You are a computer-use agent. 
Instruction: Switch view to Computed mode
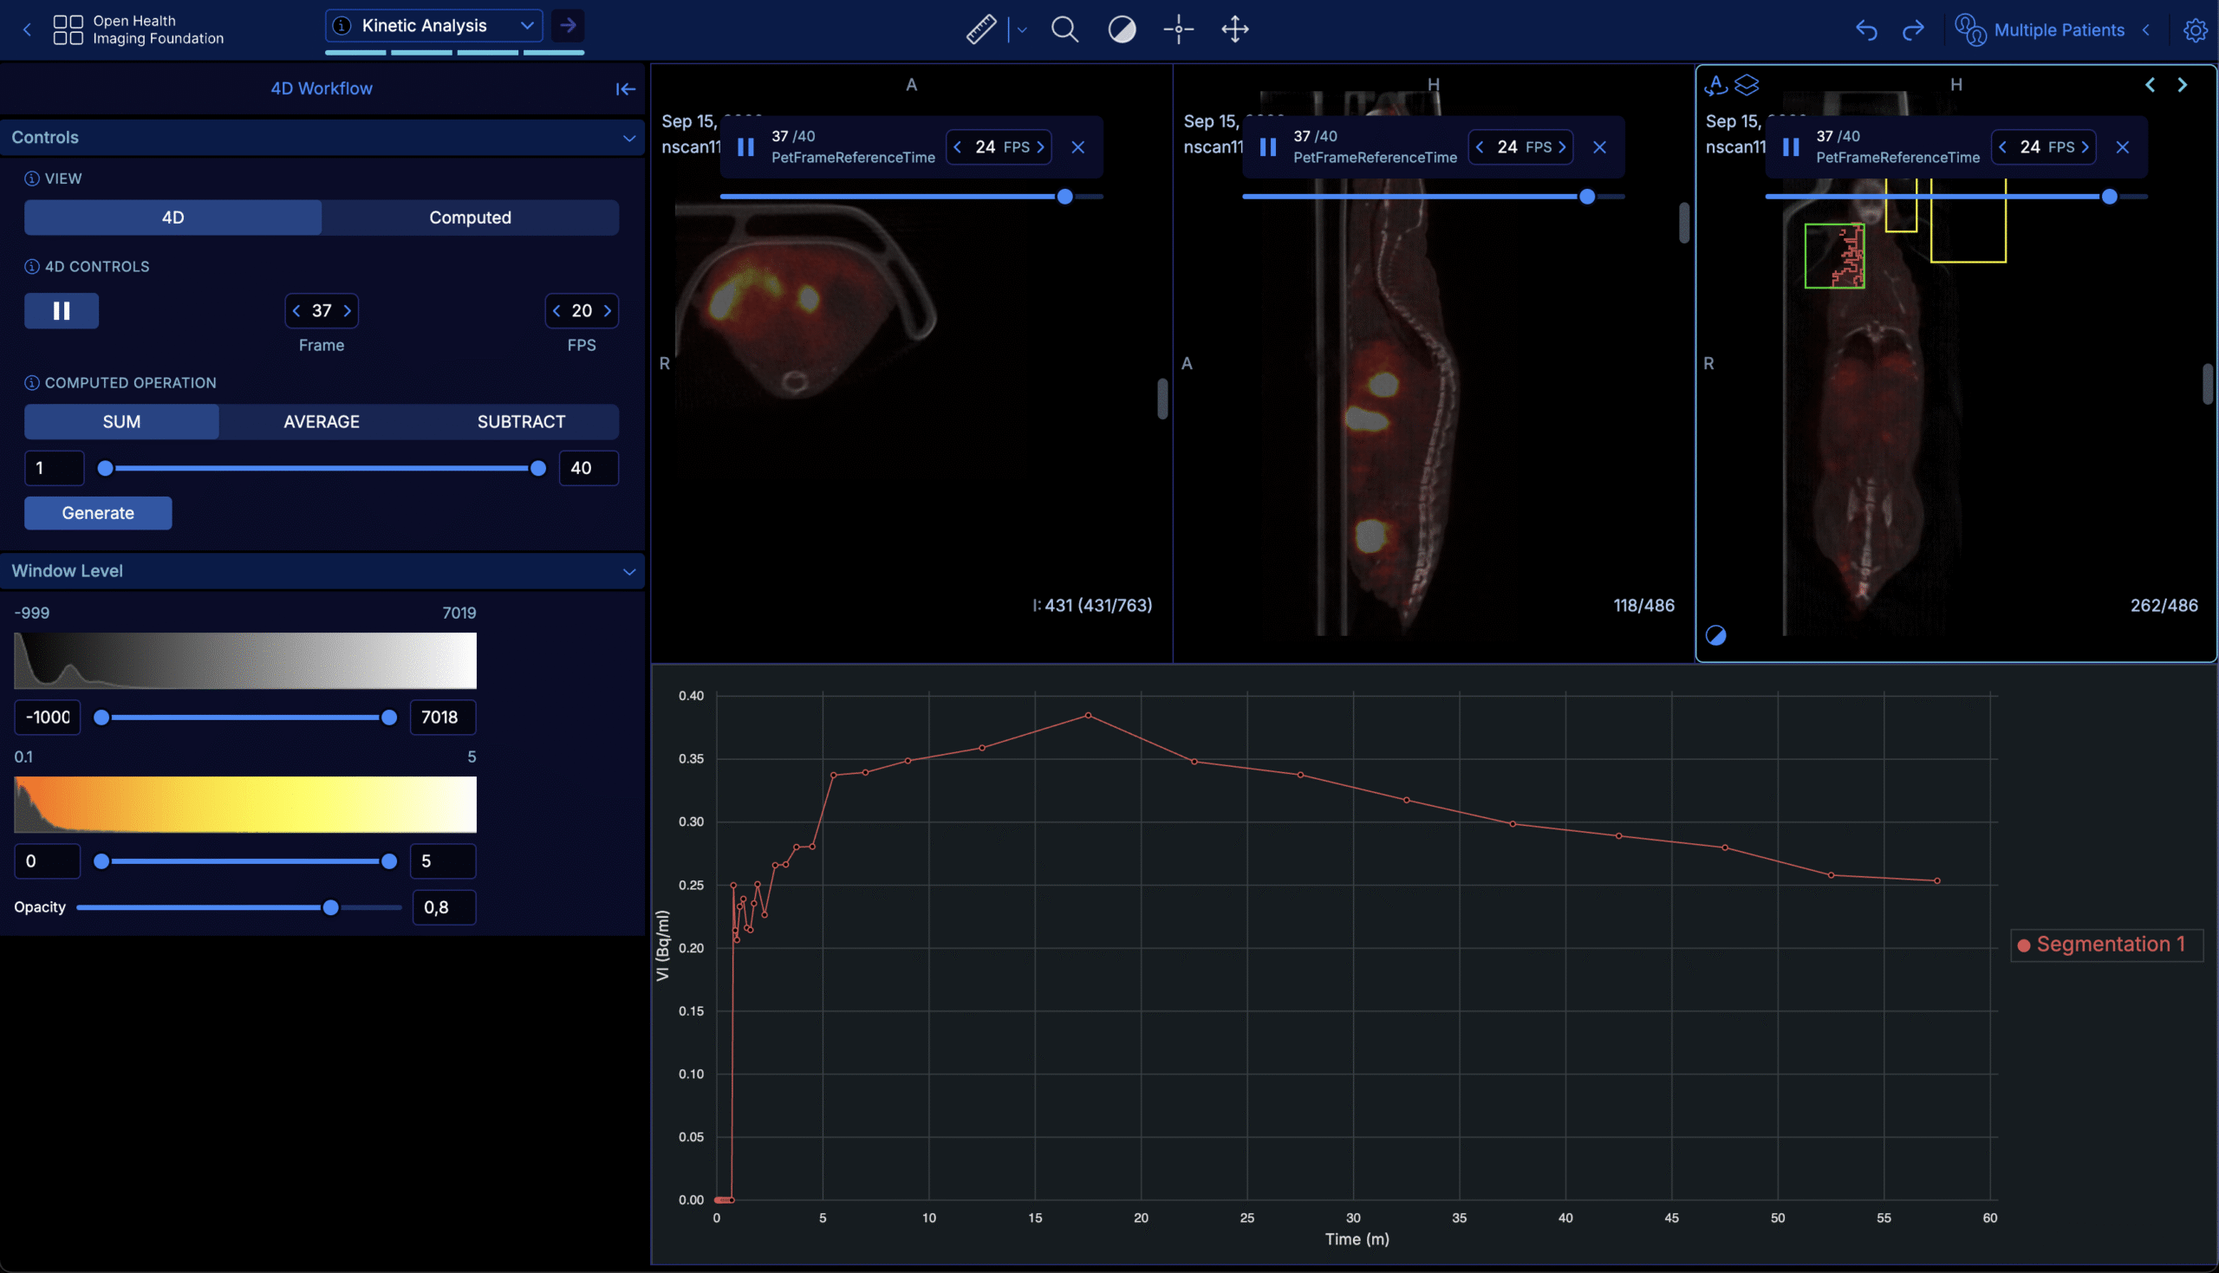click(470, 217)
